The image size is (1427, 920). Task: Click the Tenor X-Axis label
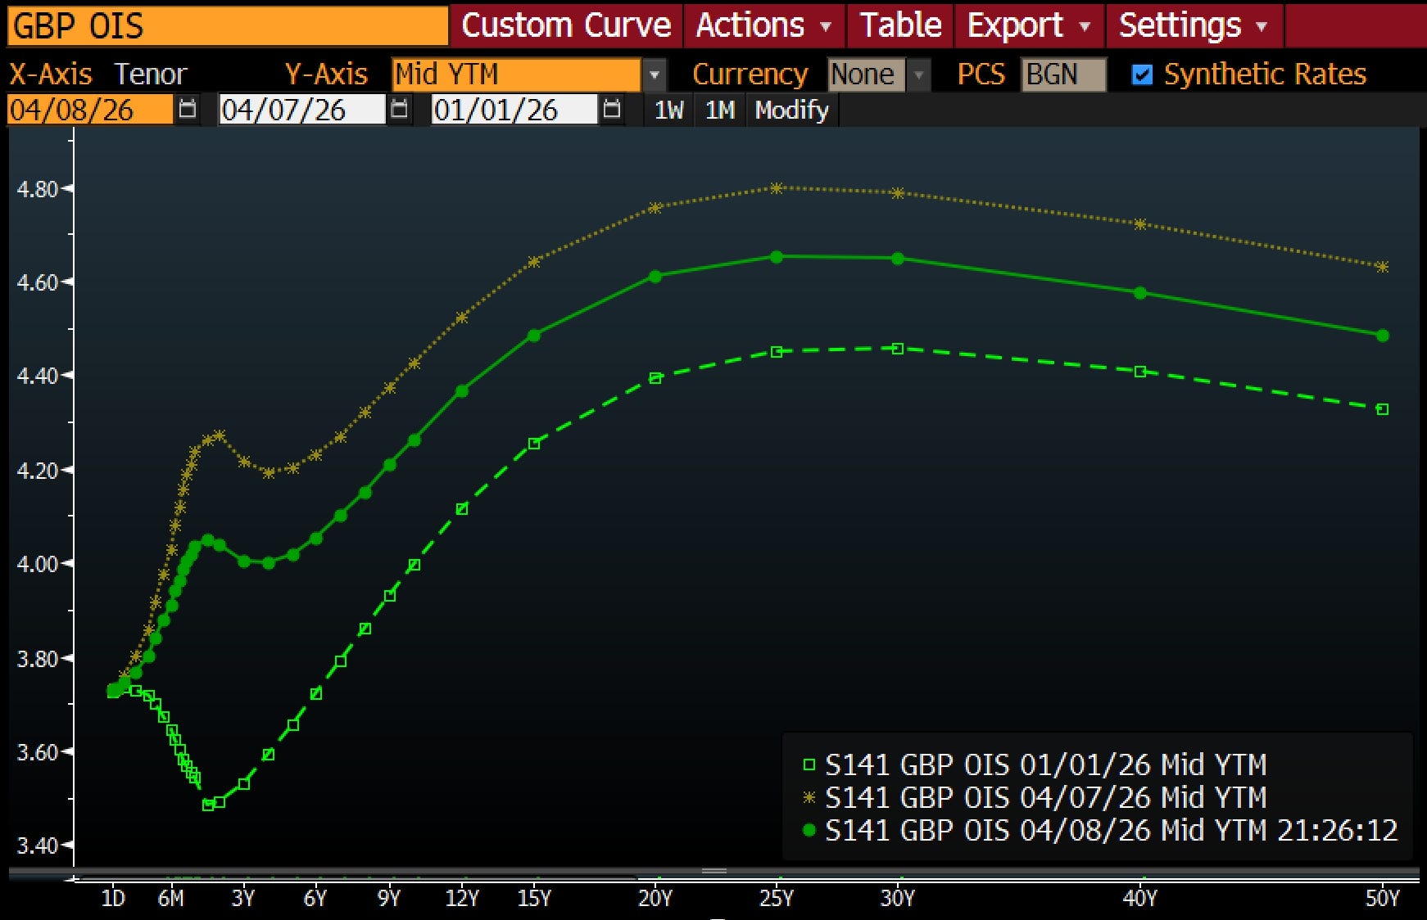click(x=151, y=74)
